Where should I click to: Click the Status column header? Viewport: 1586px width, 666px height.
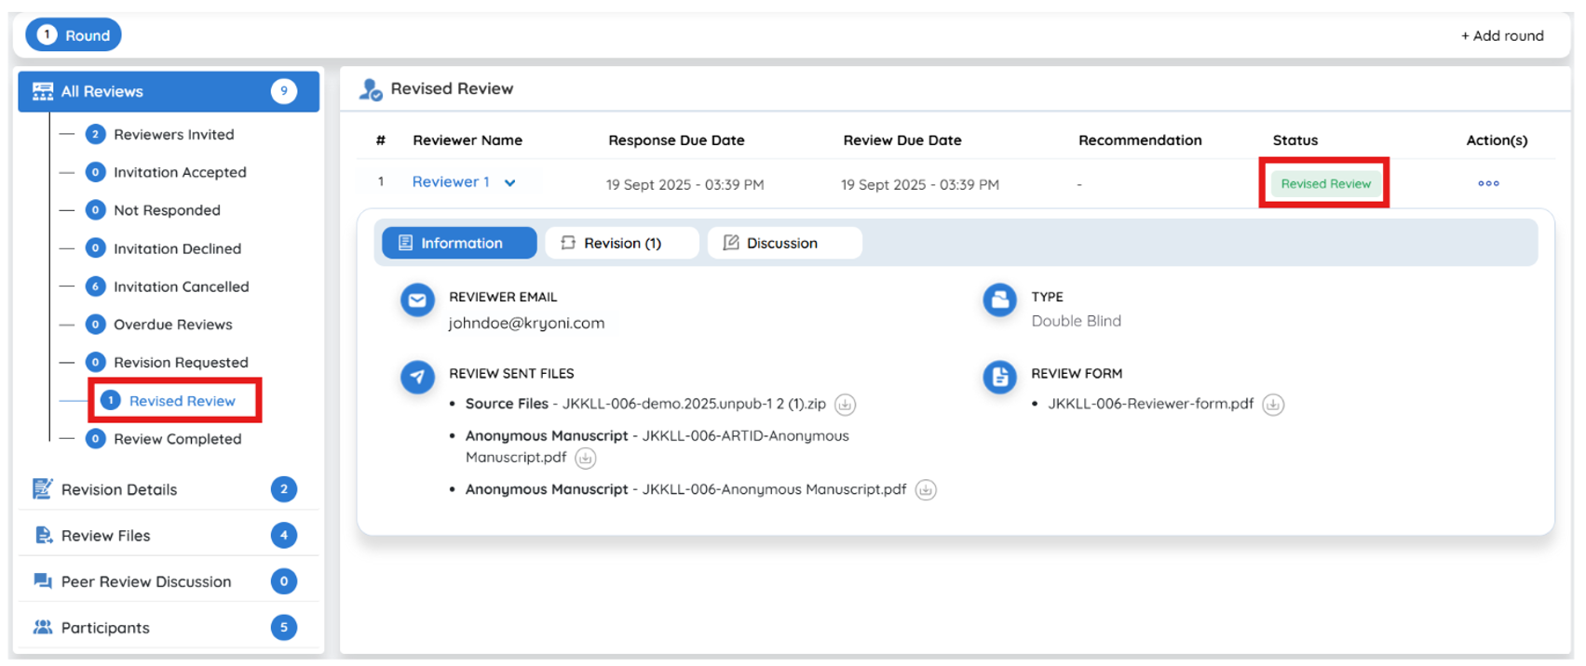pos(1295,140)
